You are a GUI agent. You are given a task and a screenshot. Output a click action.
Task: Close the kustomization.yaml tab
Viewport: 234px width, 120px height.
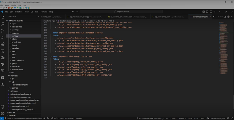point(210,17)
